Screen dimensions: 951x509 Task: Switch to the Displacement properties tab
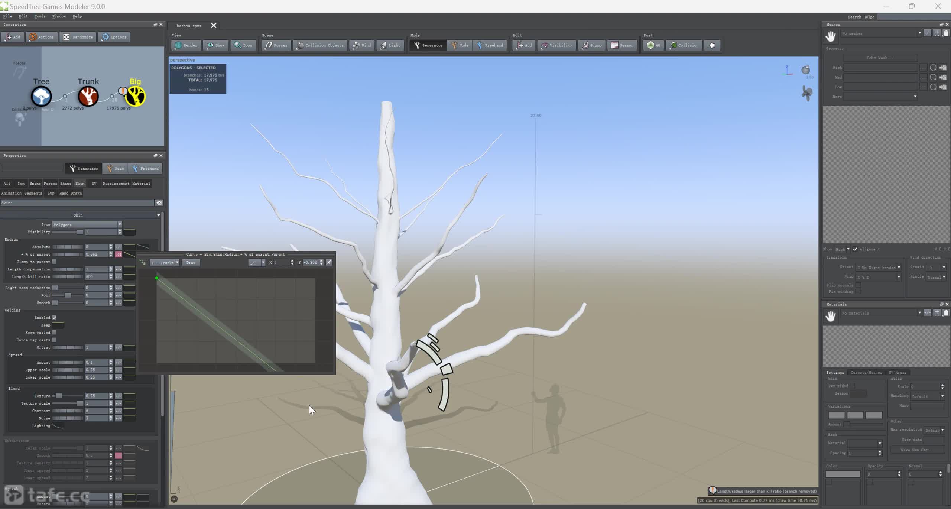(x=116, y=184)
